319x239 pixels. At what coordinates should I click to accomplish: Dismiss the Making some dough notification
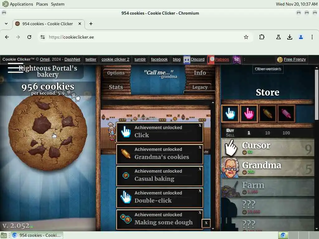pos(200,212)
